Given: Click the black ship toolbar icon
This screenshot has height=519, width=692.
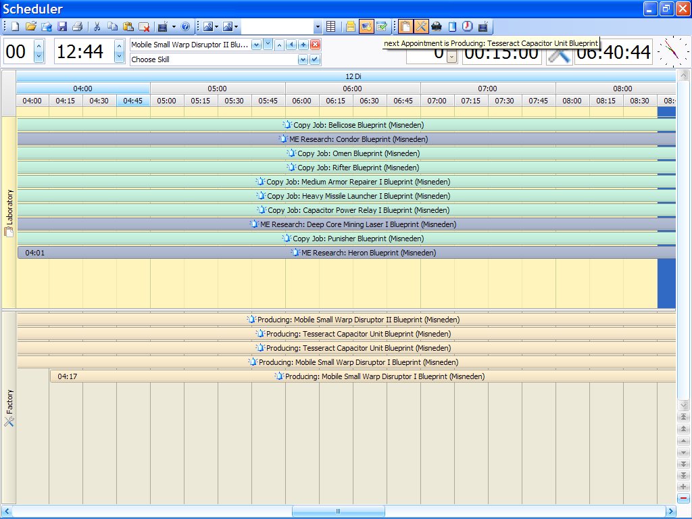Looking at the screenshot, I should [x=437, y=27].
